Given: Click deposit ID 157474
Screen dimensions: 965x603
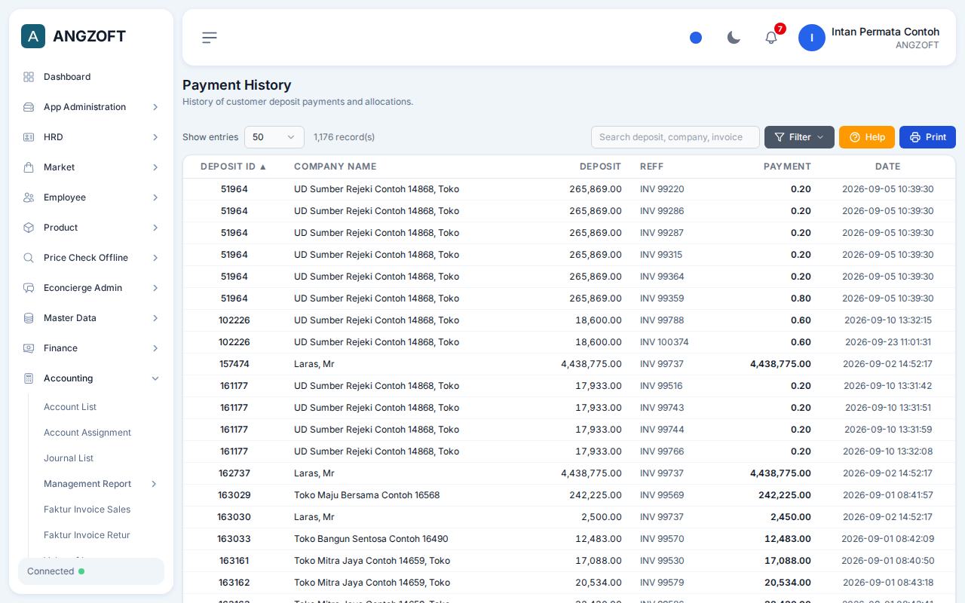Looking at the screenshot, I should point(234,364).
